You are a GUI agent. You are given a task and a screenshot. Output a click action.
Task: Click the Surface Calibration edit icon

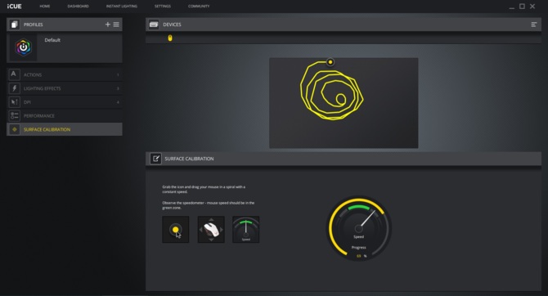(x=155, y=159)
